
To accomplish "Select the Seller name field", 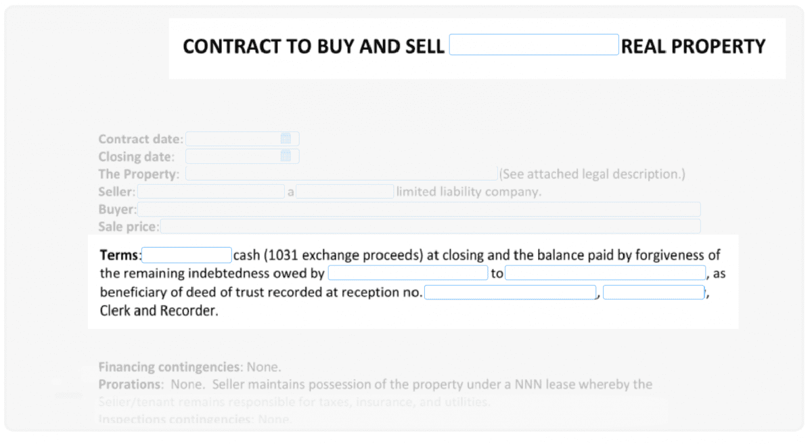I will 211,192.
